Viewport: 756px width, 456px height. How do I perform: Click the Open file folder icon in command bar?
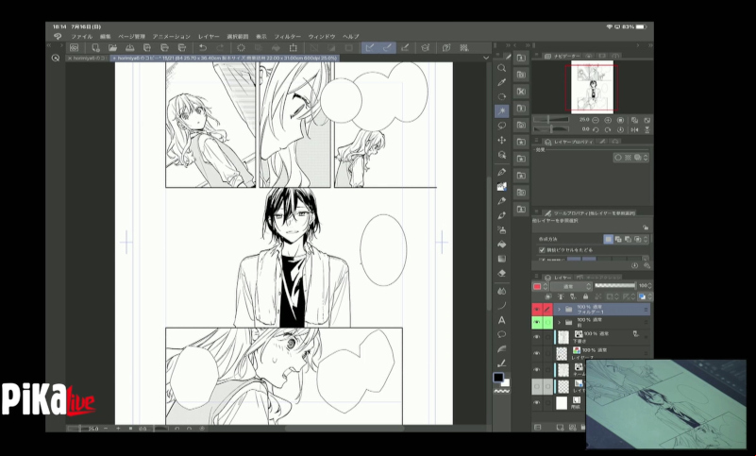(x=112, y=48)
